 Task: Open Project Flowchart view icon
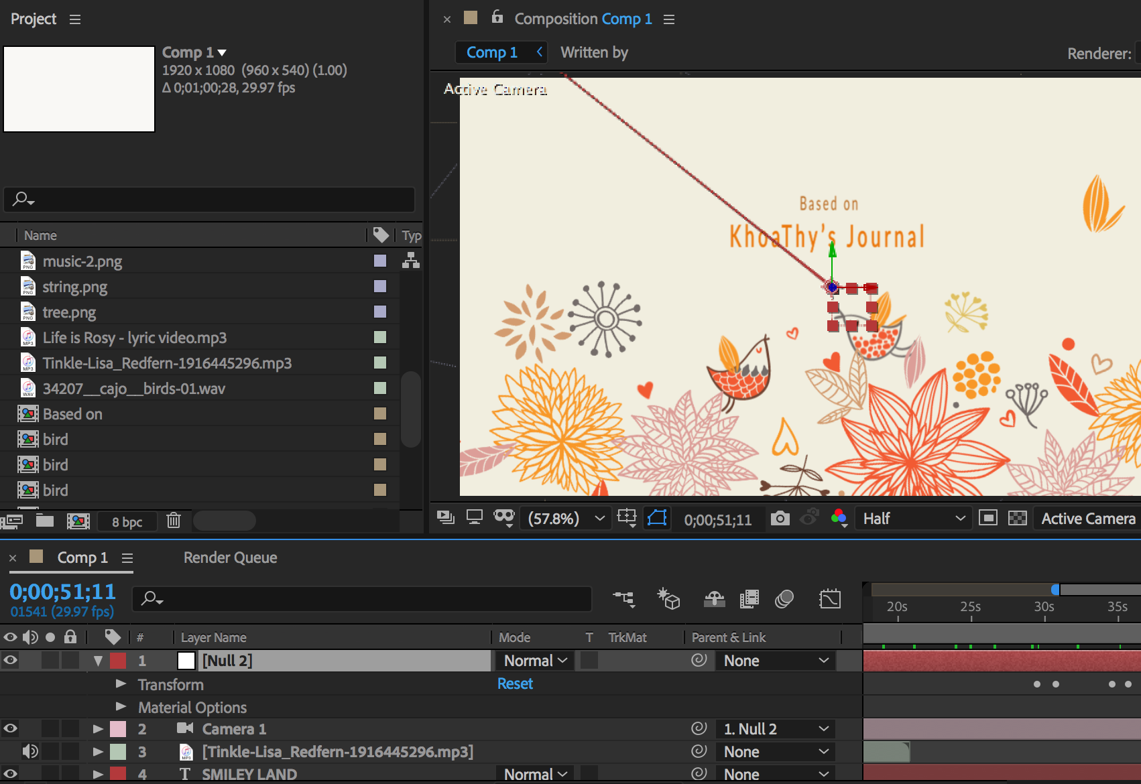(411, 261)
